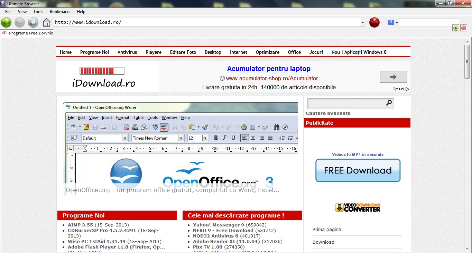472x253 pixels.
Task: Click the FREE Download button
Action: click(358, 170)
